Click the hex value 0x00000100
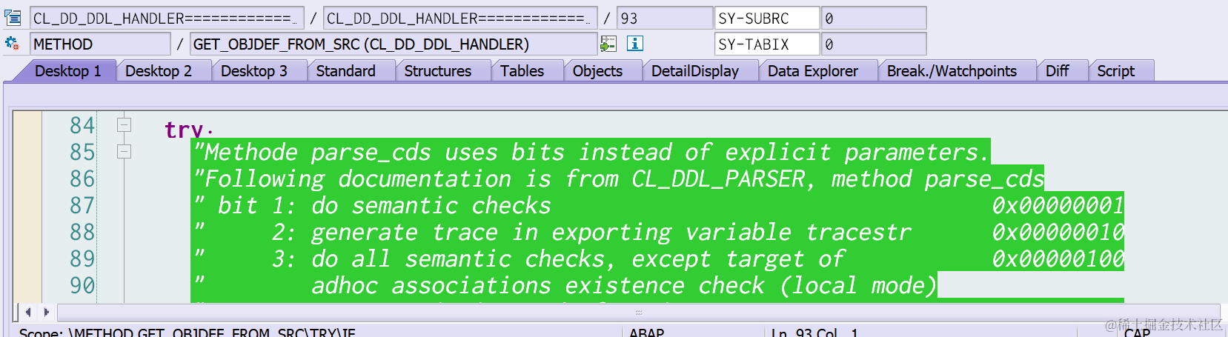 [1058, 258]
